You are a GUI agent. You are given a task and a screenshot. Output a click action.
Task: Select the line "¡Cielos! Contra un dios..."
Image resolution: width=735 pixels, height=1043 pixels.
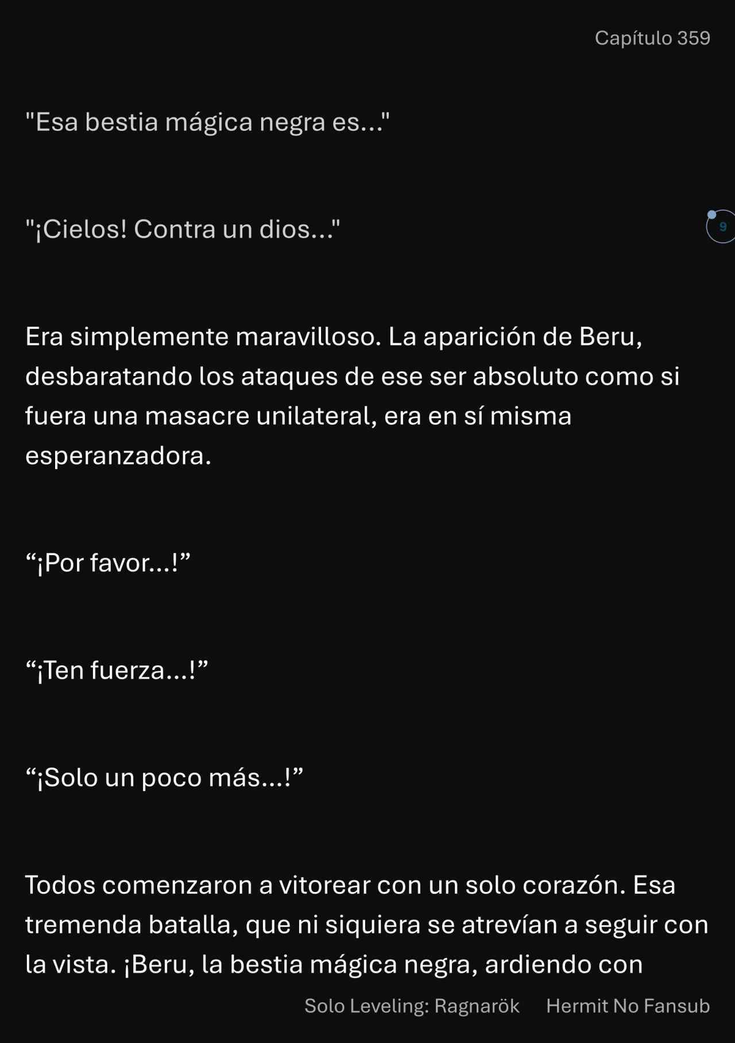pyautogui.click(x=183, y=229)
